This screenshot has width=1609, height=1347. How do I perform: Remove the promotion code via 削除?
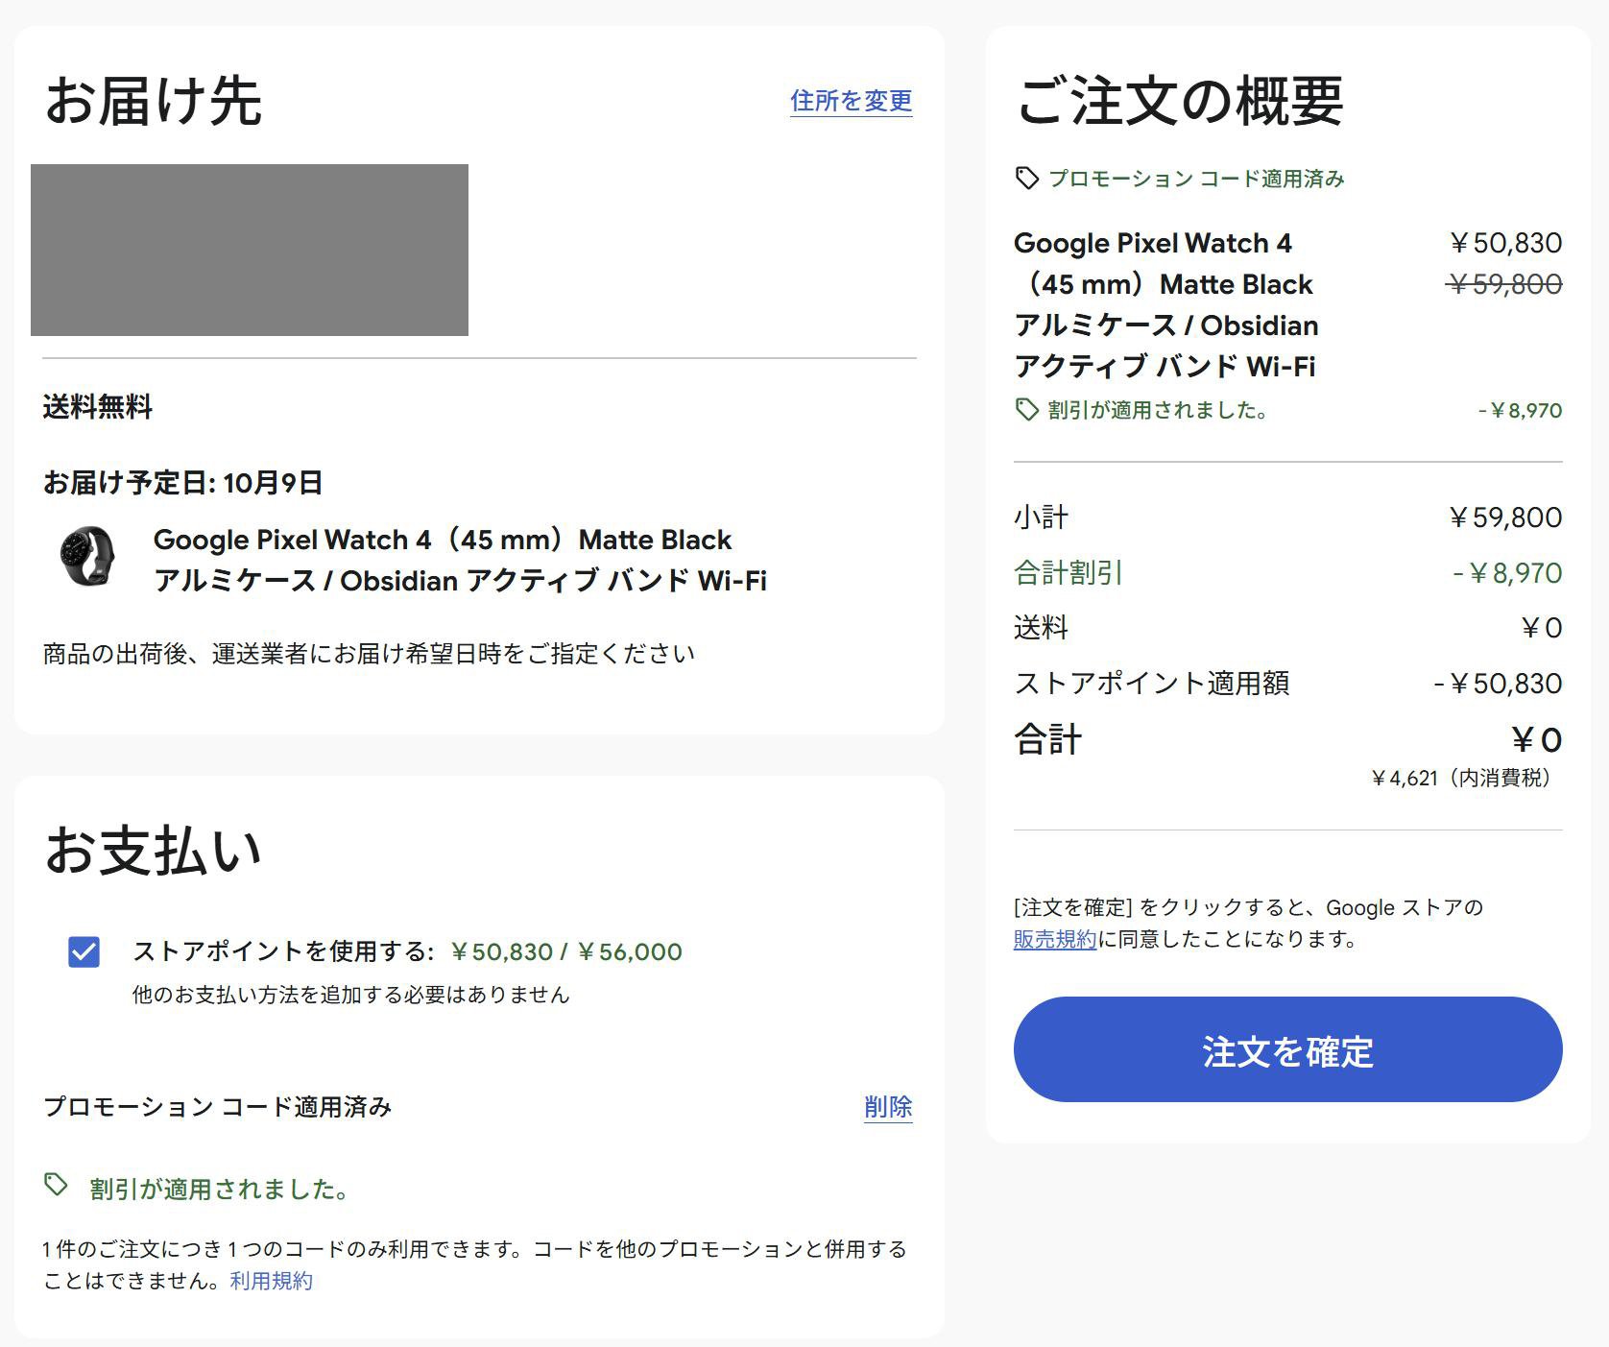pyautogui.click(x=888, y=1108)
